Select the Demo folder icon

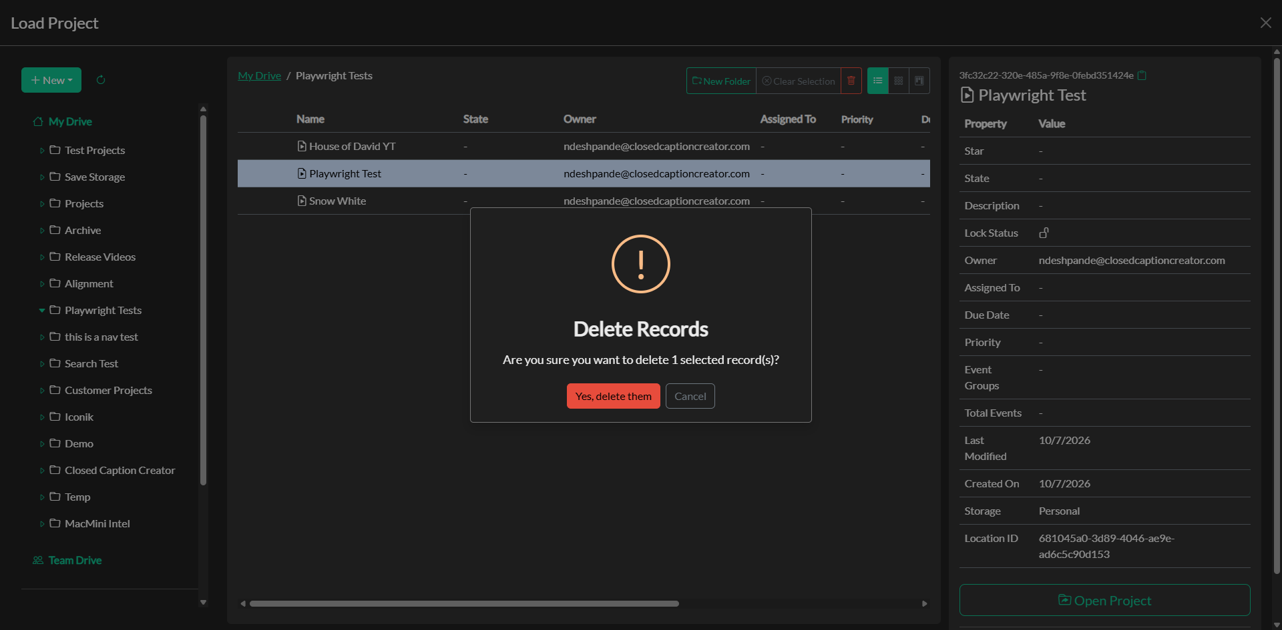(x=55, y=443)
